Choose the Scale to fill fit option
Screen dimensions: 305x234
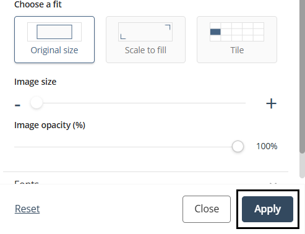[x=145, y=40]
